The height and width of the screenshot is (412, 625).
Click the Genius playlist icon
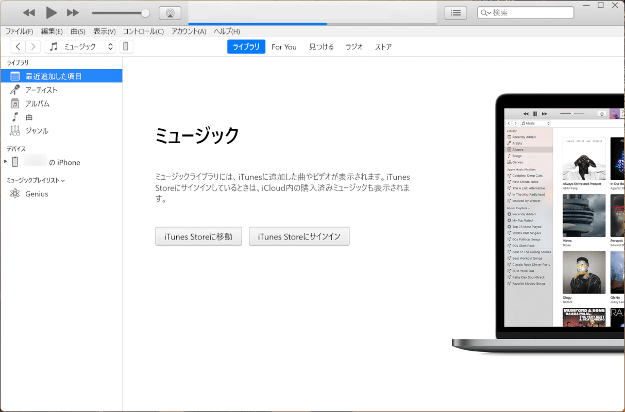coord(15,194)
